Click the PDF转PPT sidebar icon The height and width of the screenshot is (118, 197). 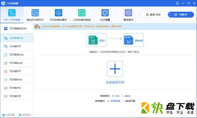(6, 71)
